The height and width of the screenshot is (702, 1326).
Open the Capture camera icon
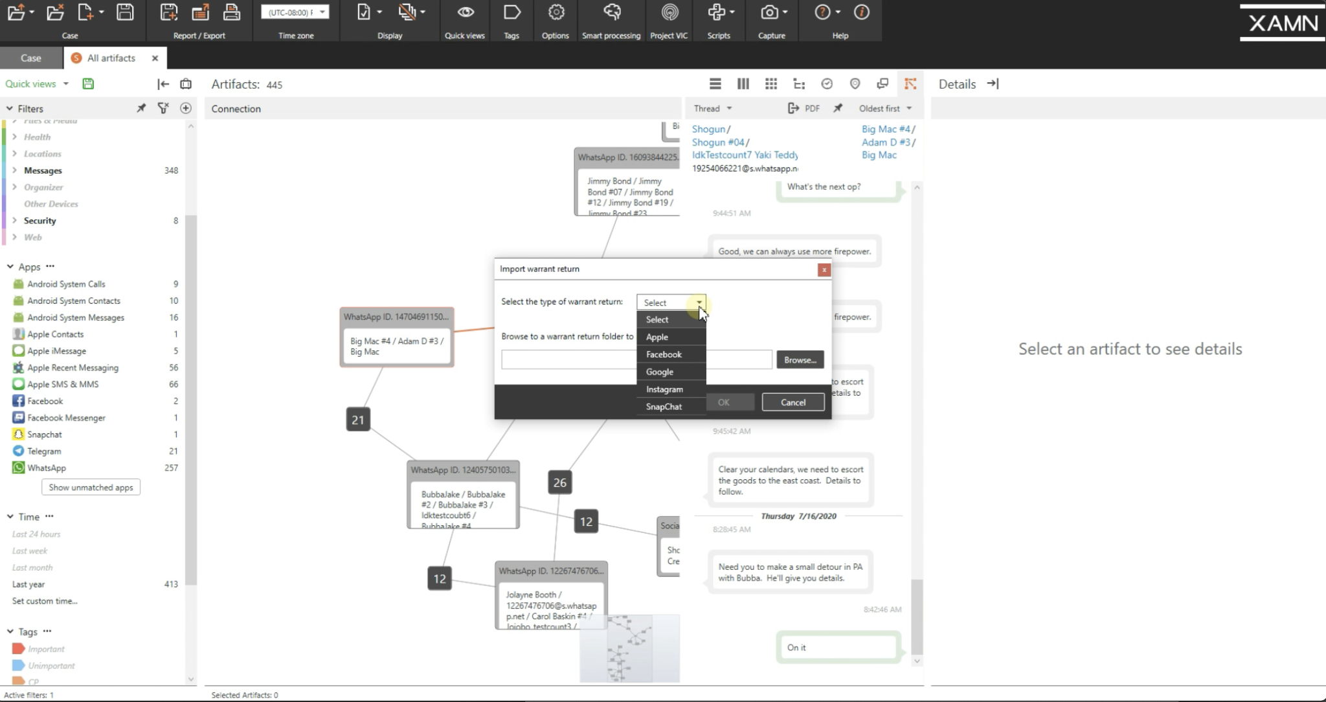(770, 13)
